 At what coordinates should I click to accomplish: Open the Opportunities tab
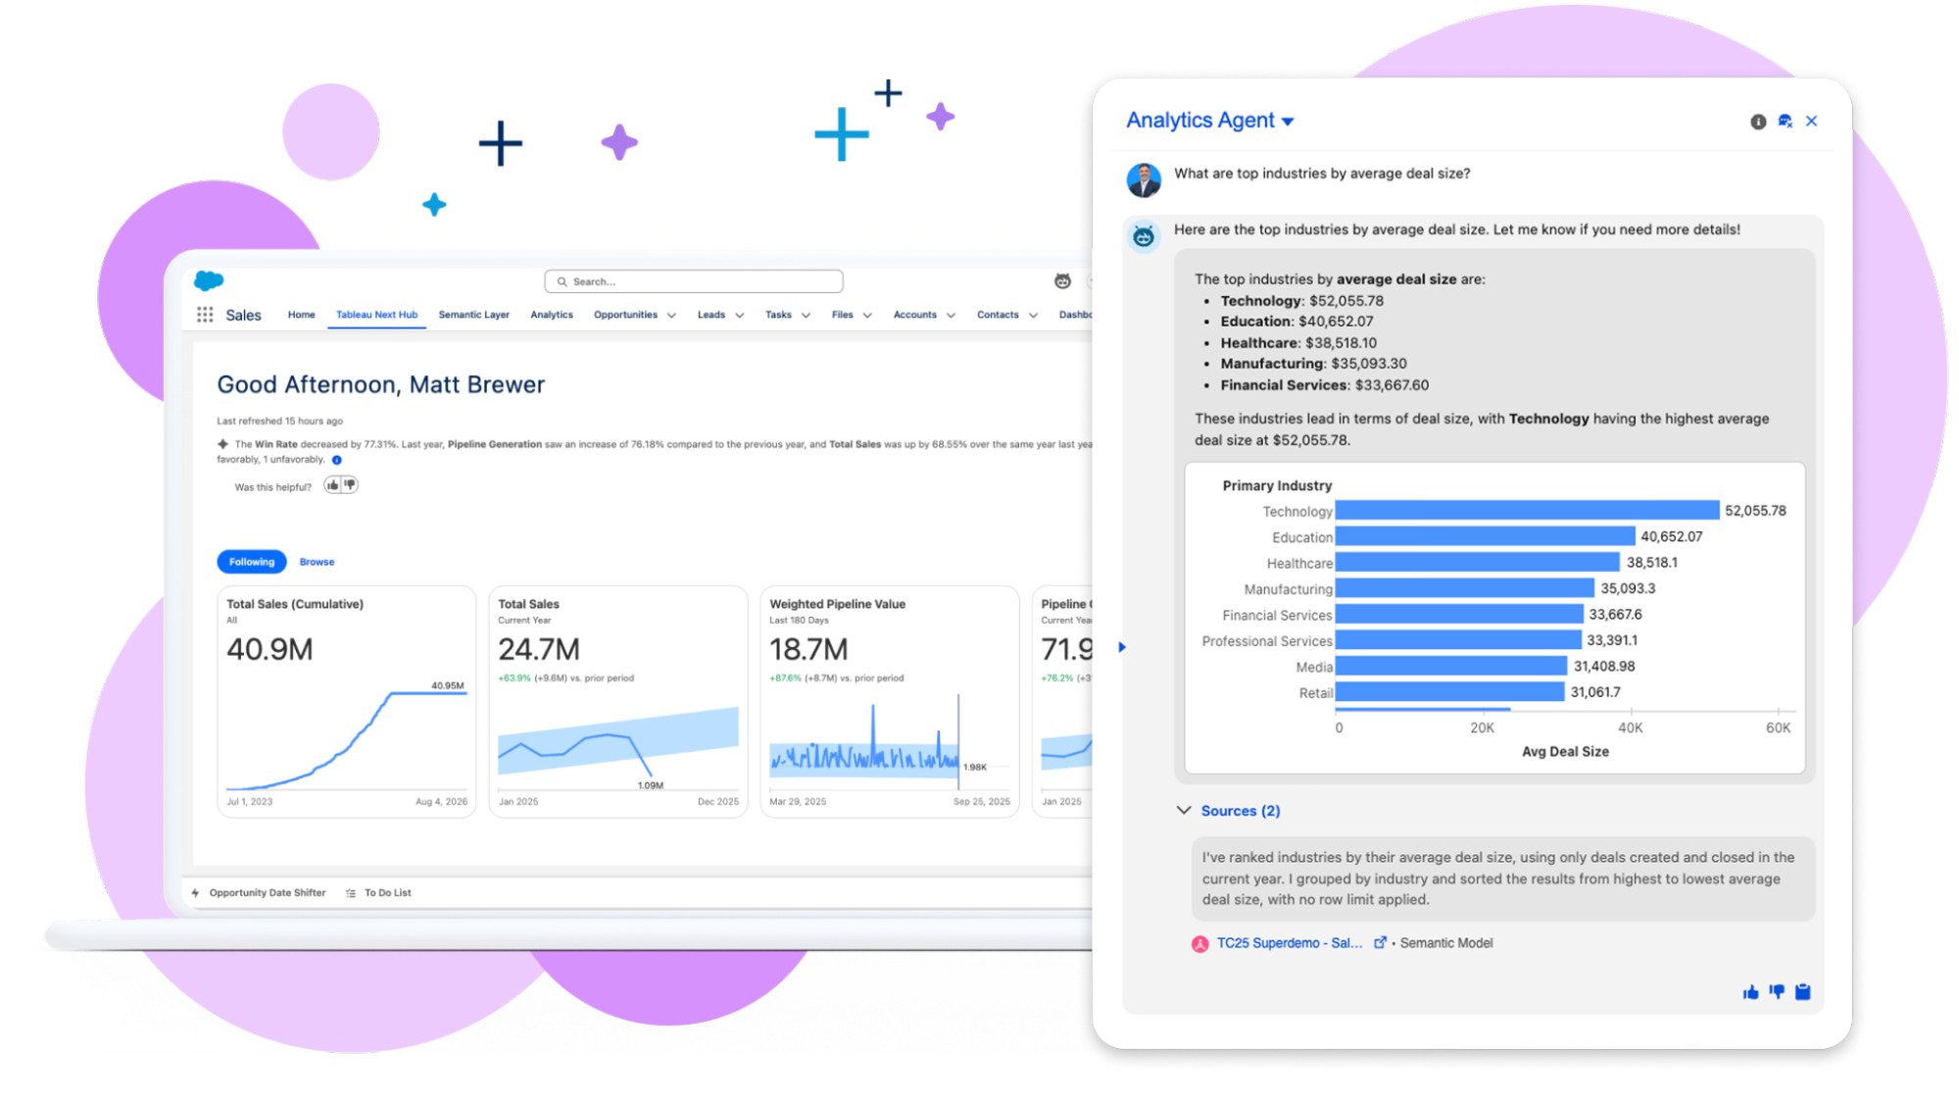[625, 315]
